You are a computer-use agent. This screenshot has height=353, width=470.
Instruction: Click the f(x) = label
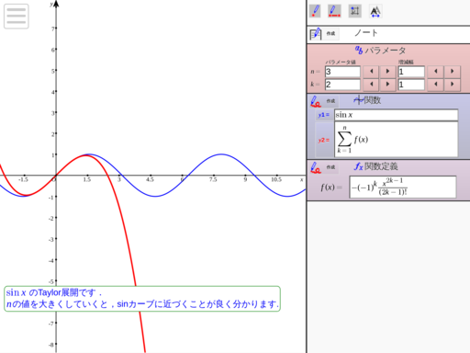tap(331, 188)
